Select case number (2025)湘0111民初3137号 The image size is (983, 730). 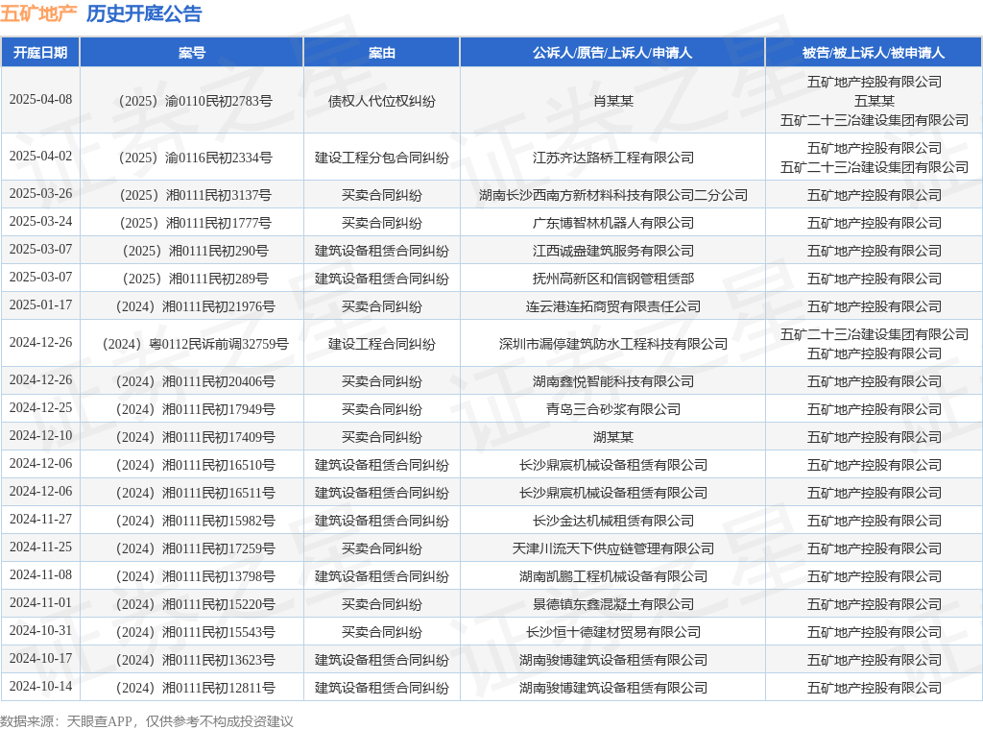[196, 195]
